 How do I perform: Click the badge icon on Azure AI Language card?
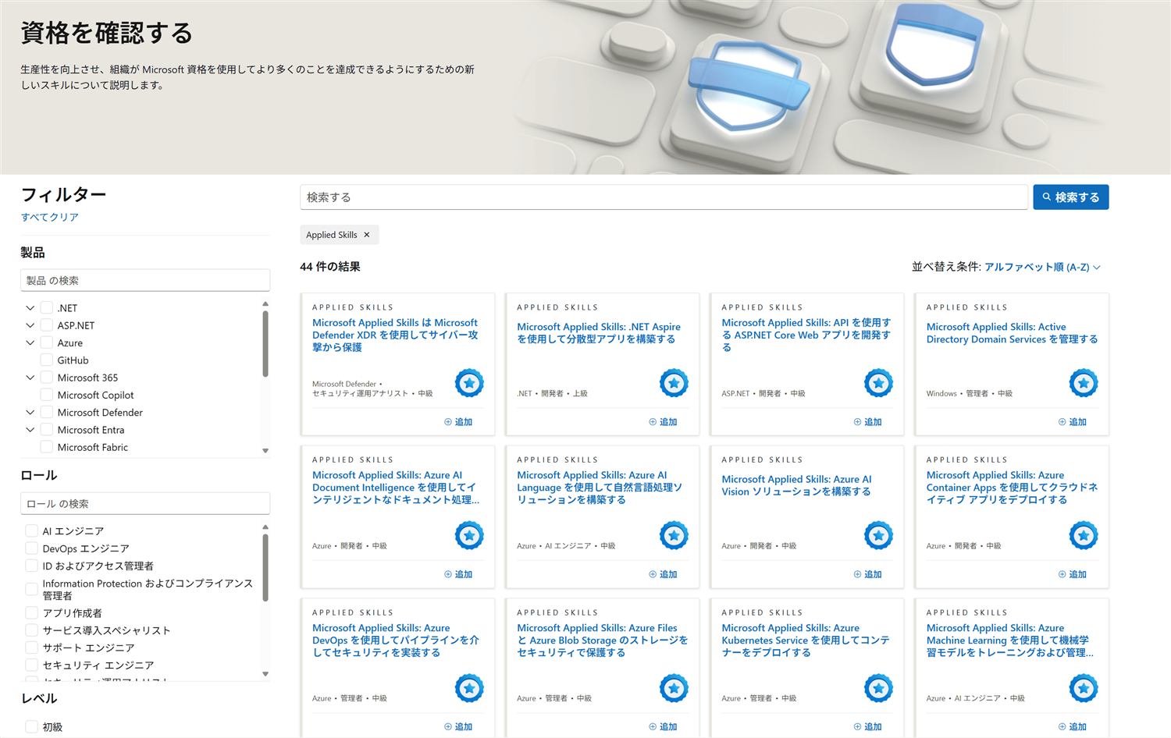[674, 536]
